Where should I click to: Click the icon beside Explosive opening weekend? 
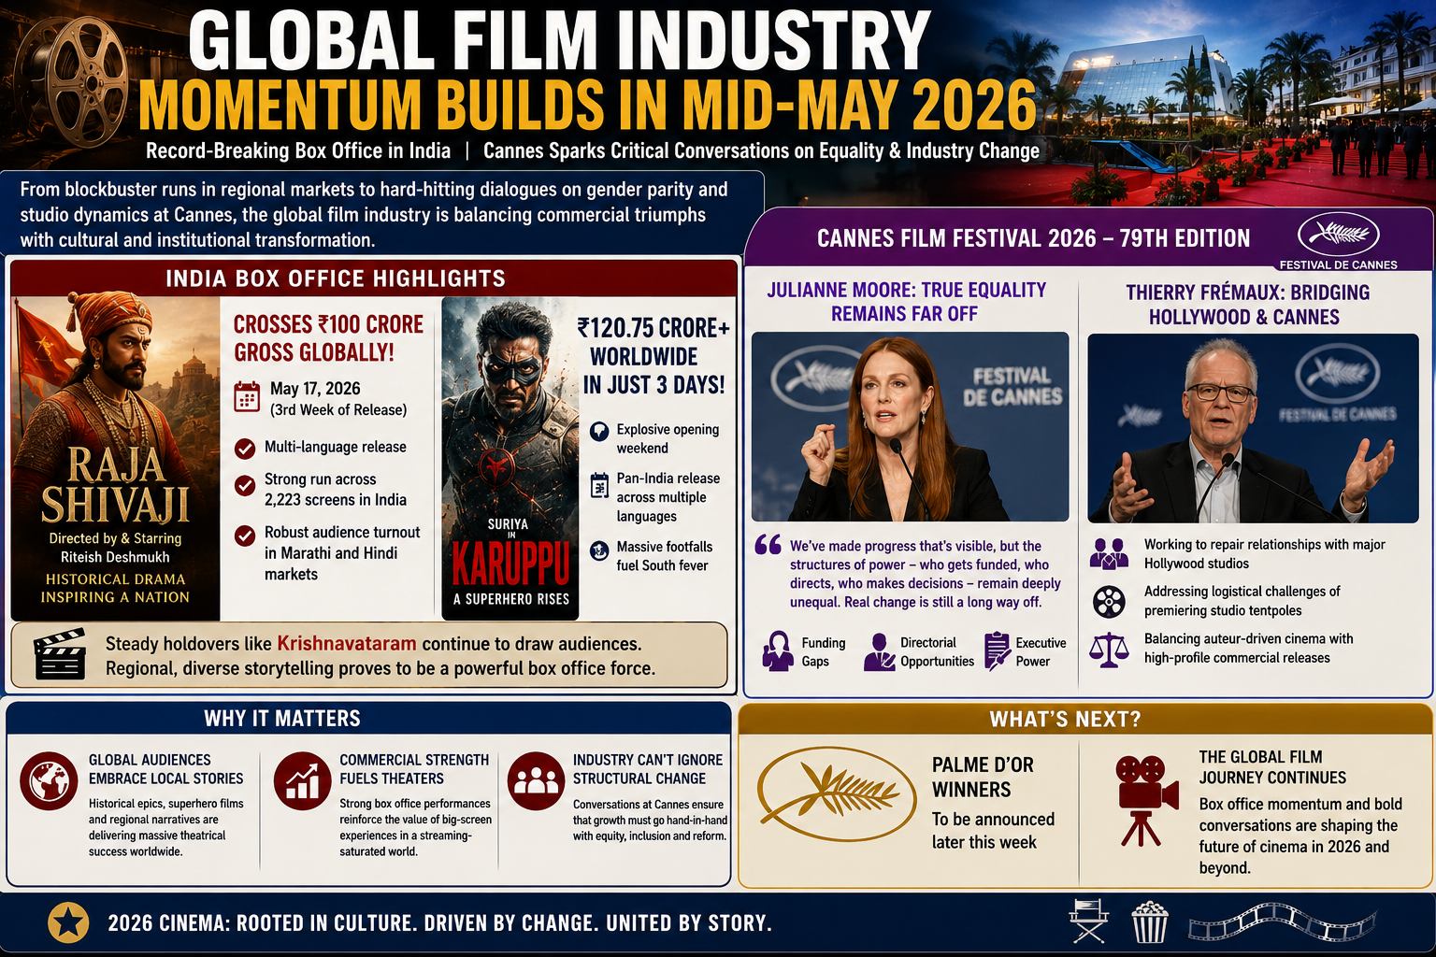(x=599, y=431)
